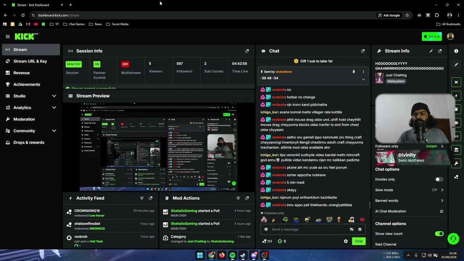Viewport: 464px width, 261px height.
Task: Go to the Revenue page
Action: click(31, 73)
